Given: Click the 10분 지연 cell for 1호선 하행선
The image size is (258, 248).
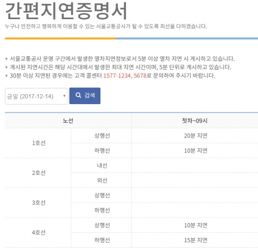Looking at the screenshot, I should click(x=195, y=151).
